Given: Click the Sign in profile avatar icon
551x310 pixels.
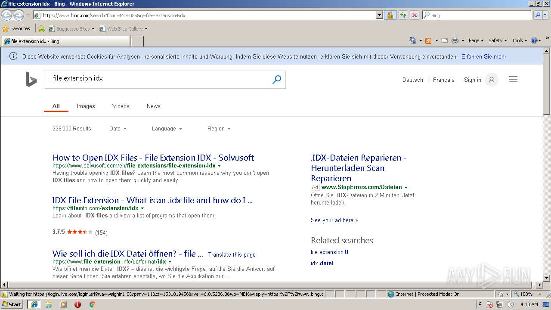Looking at the screenshot, I should pos(491,80).
